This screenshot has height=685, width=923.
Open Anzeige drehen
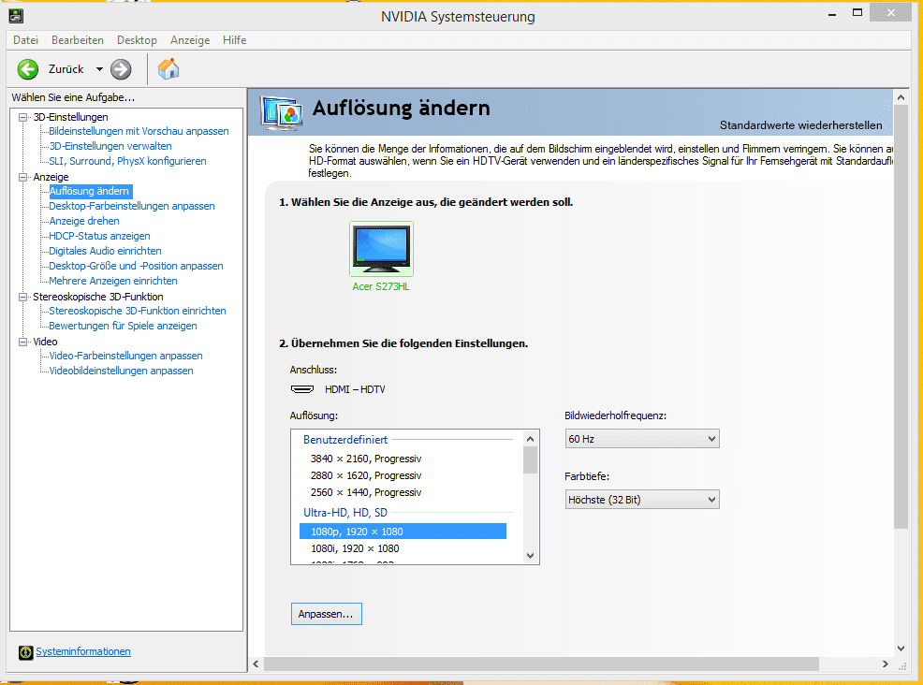click(84, 221)
